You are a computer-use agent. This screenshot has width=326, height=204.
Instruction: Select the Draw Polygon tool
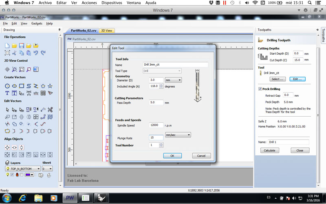point(43,86)
